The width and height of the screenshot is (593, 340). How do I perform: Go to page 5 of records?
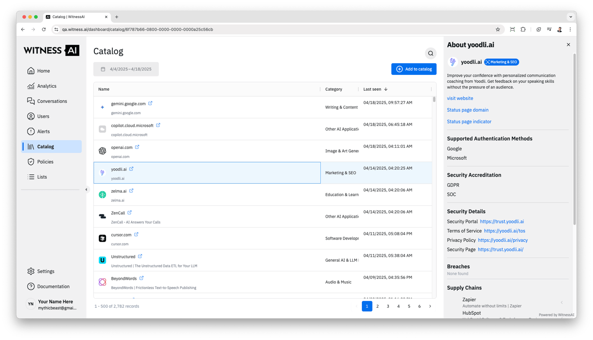pyautogui.click(x=409, y=306)
